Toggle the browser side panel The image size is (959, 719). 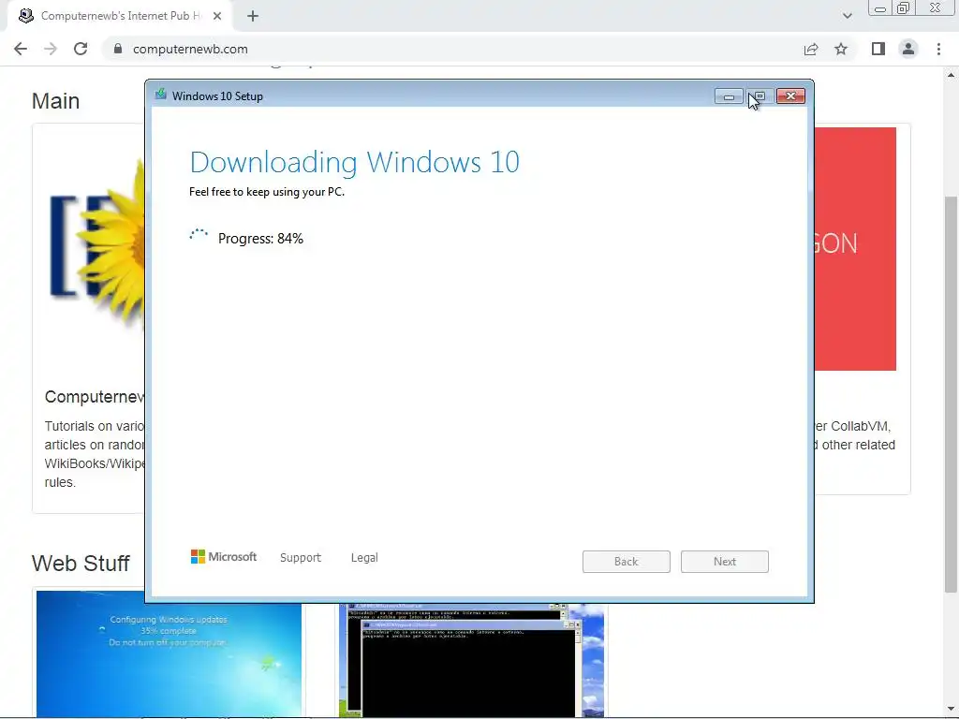tap(878, 49)
